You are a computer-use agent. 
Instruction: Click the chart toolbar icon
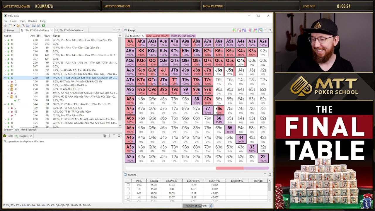tap(28, 25)
